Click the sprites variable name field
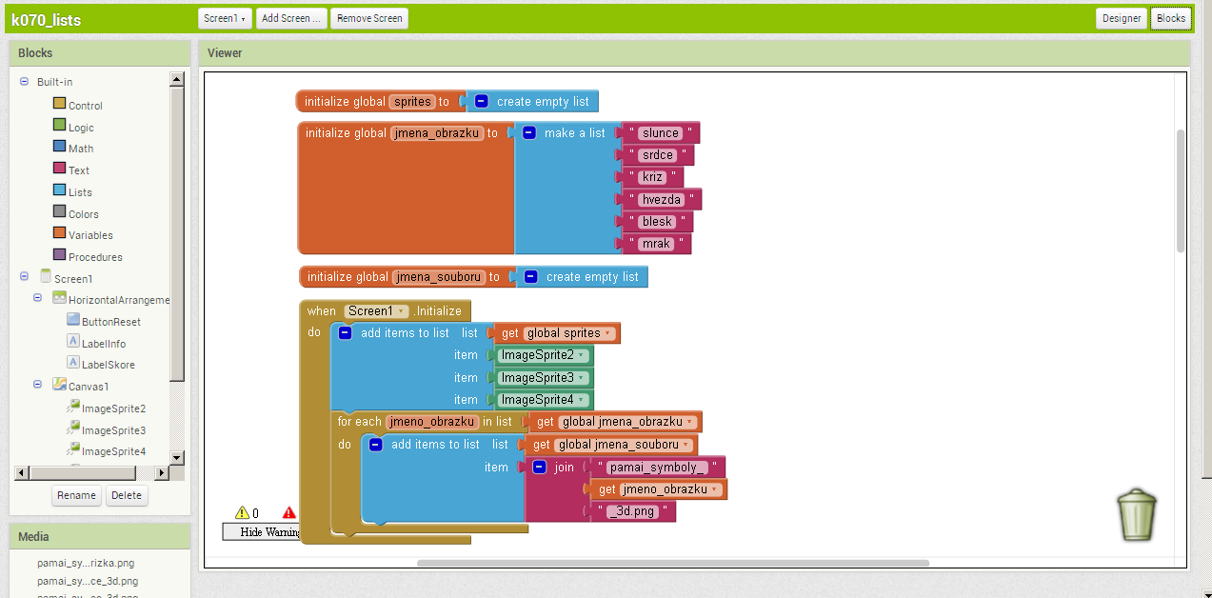 pyautogui.click(x=412, y=101)
